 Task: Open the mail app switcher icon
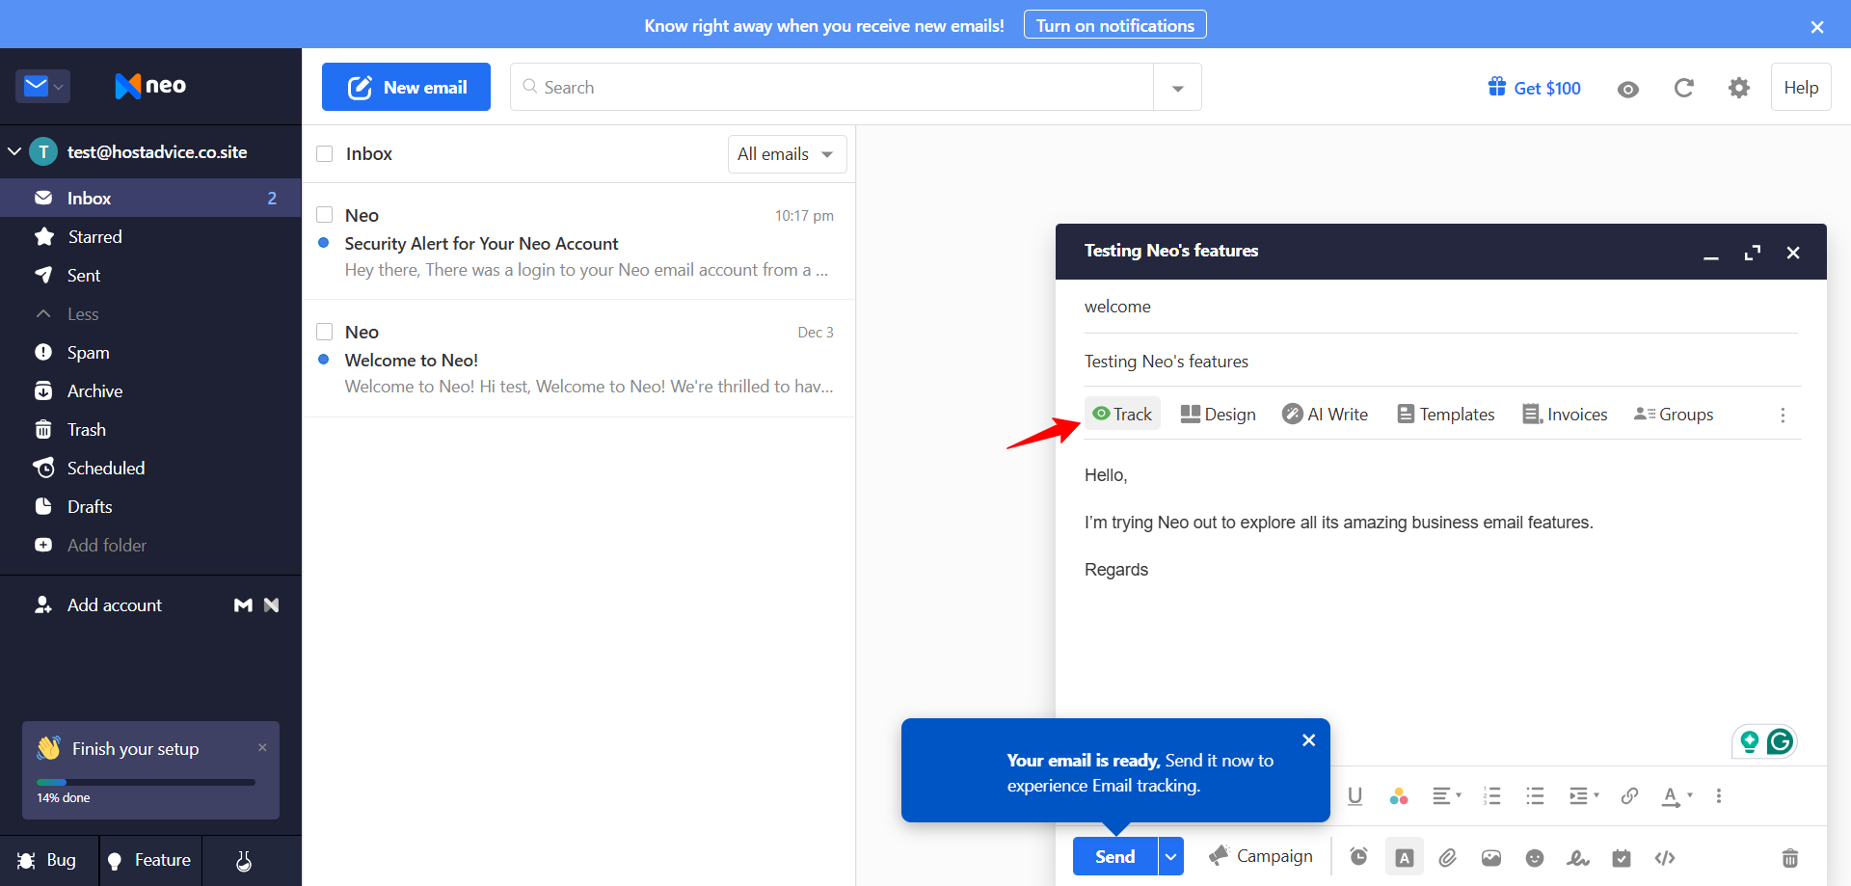pyautogui.click(x=42, y=86)
